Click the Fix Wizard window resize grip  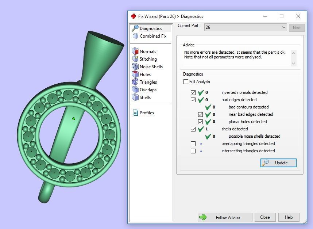pyautogui.click(x=305, y=222)
